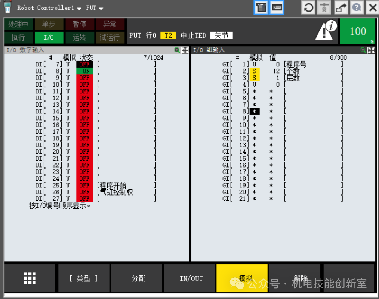Click the green I/O status indicator
Screen dimensions: 379x299
[x=49, y=37]
